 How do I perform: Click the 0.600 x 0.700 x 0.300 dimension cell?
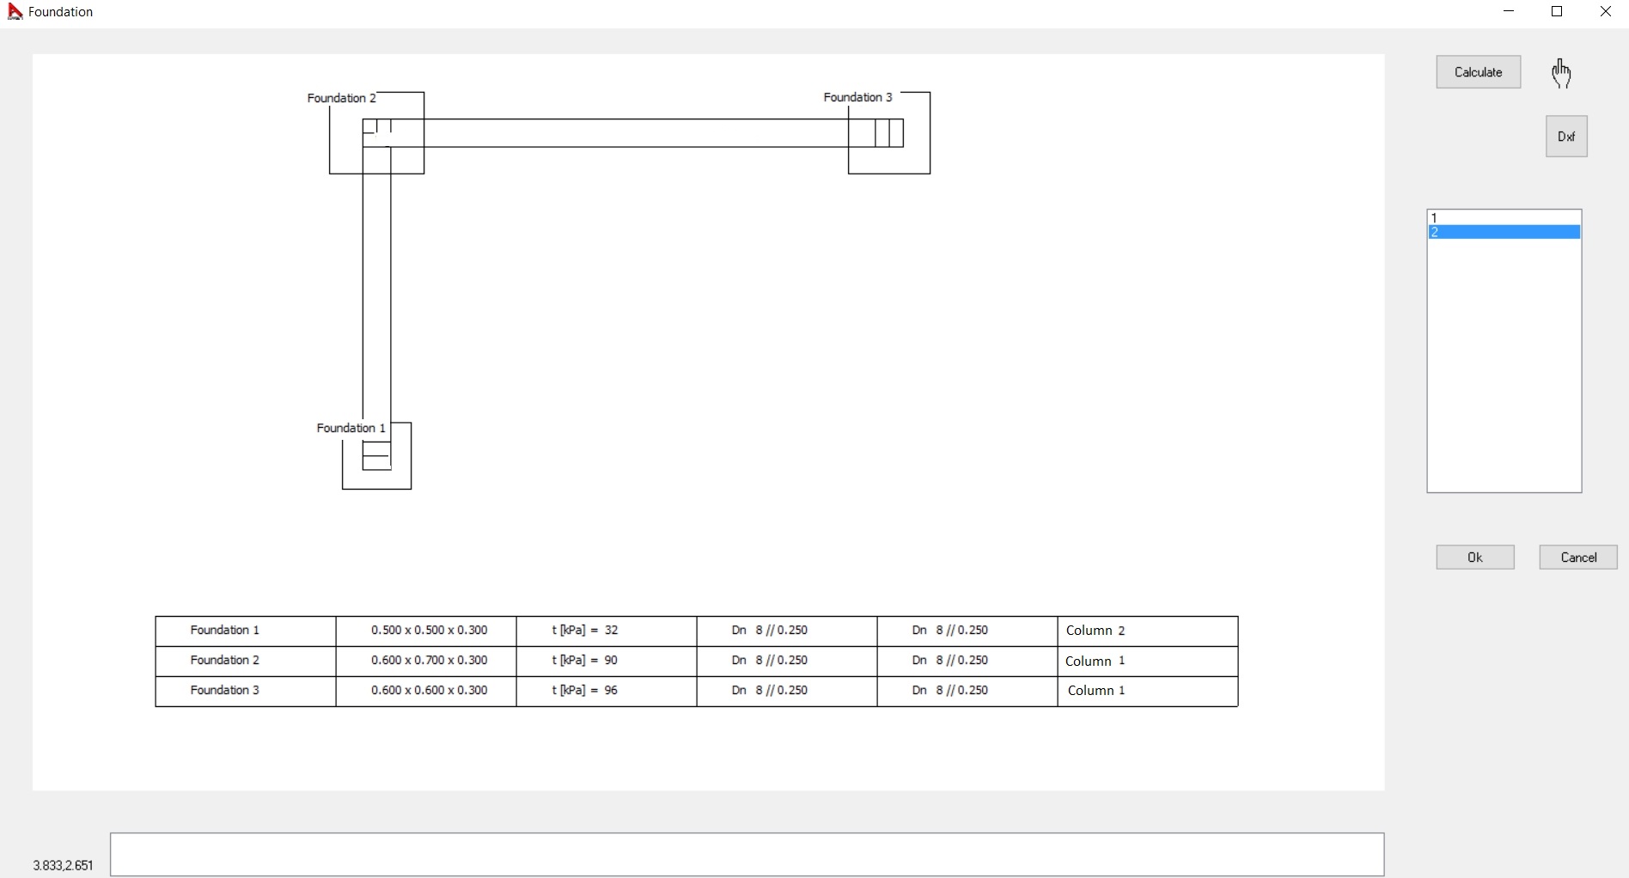click(429, 661)
